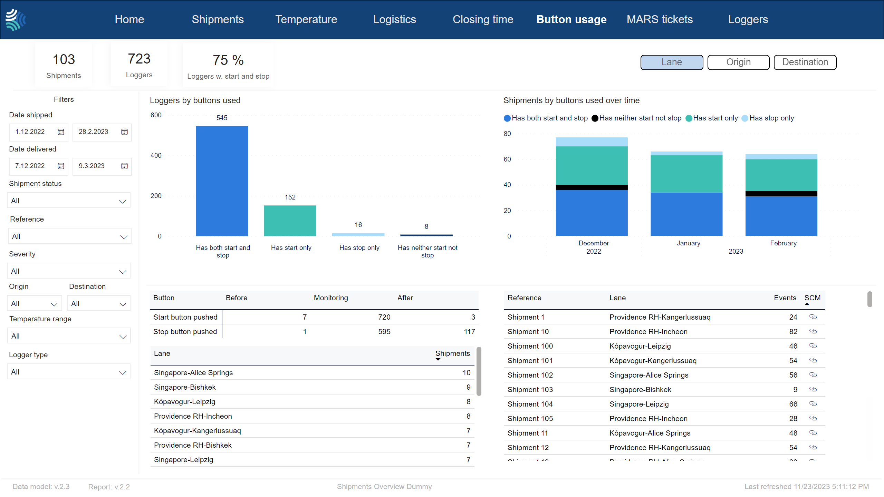
Task: Click 'Has neither start not stop' legend swatch
Action: click(595, 118)
